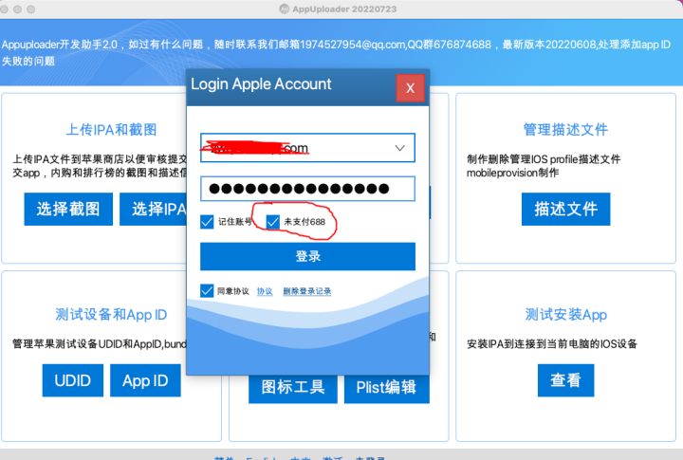Click the 删除登录记录 link
Image resolution: width=683 pixels, height=460 pixels.
pyautogui.click(x=307, y=291)
